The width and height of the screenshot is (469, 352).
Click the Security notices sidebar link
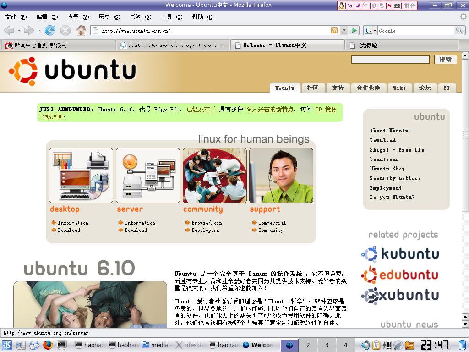pyautogui.click(x=395, y=178)
